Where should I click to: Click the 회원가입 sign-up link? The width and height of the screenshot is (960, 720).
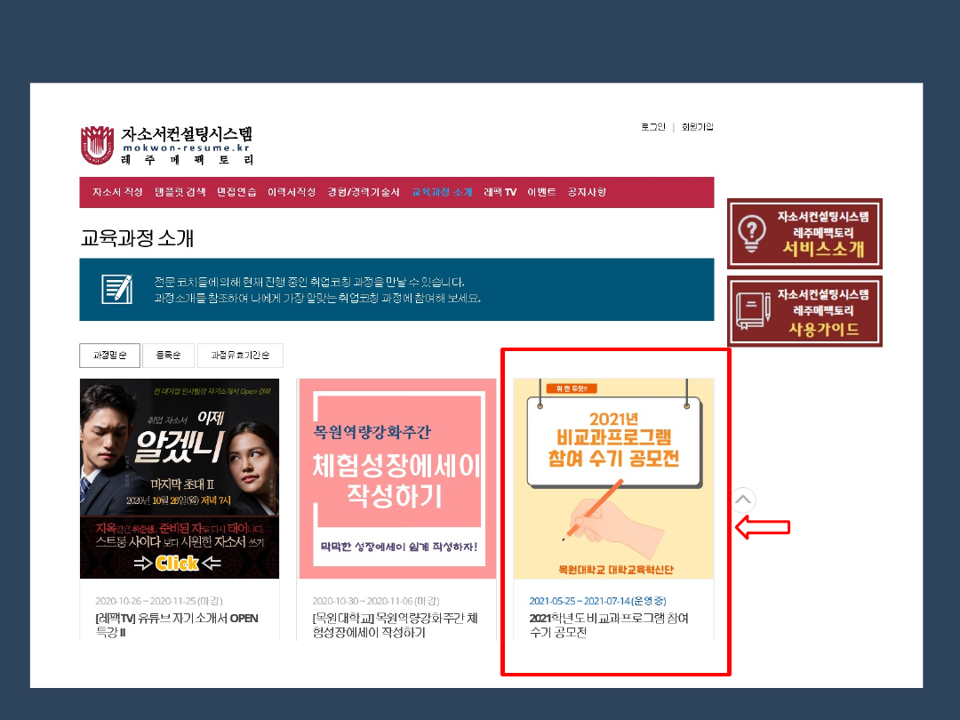(x=697, y=127)
